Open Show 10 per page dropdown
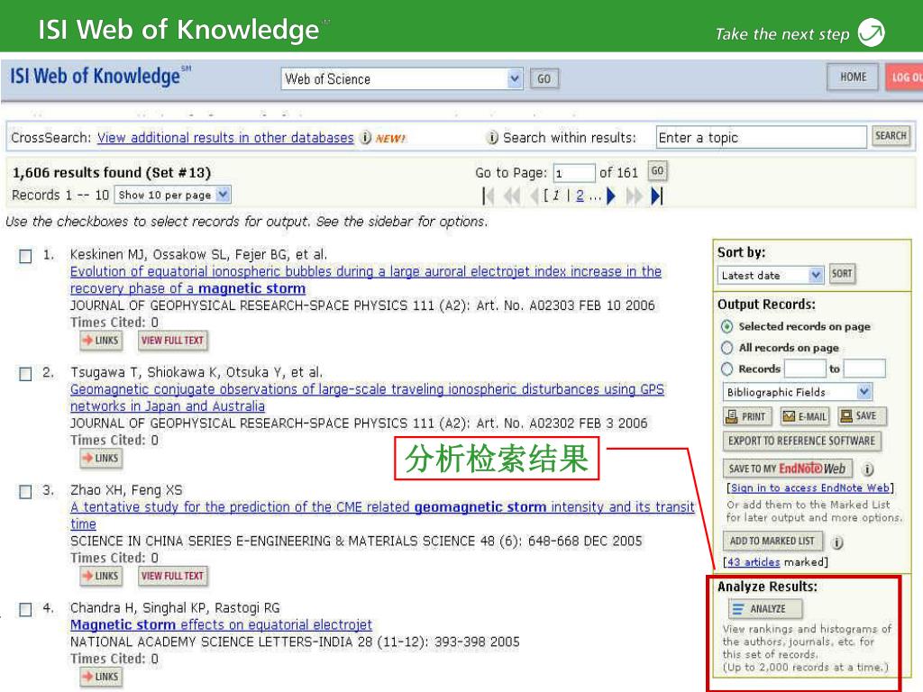Screen dimensions: 923x692 click(173, 195)
